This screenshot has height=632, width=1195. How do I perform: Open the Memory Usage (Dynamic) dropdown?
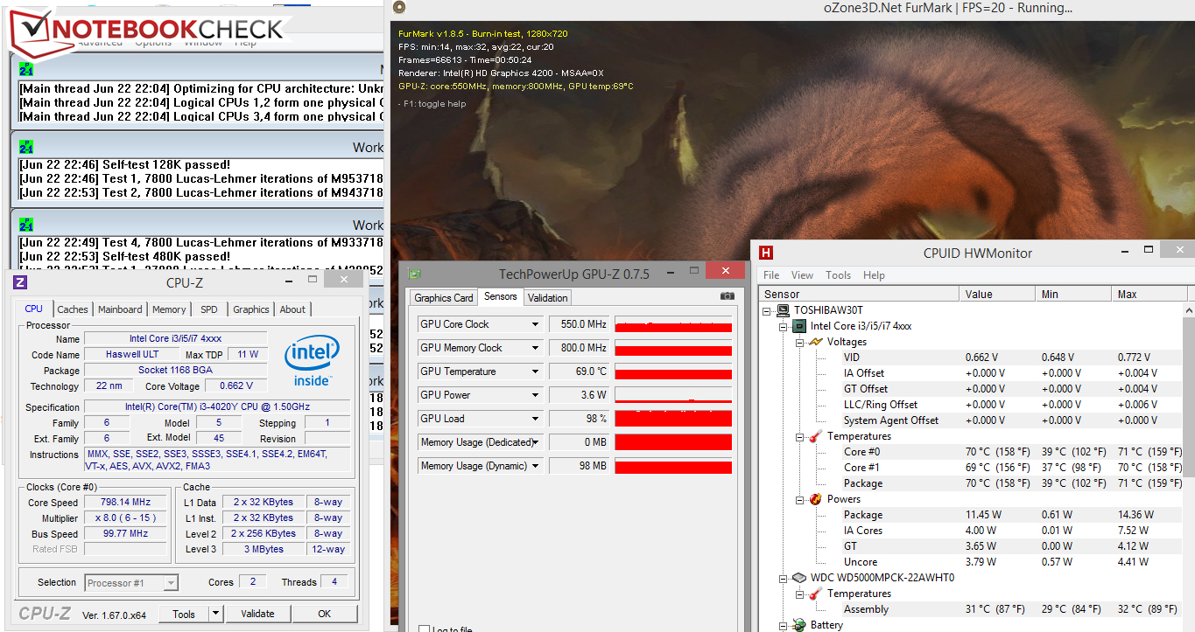(x=536, y=466)
